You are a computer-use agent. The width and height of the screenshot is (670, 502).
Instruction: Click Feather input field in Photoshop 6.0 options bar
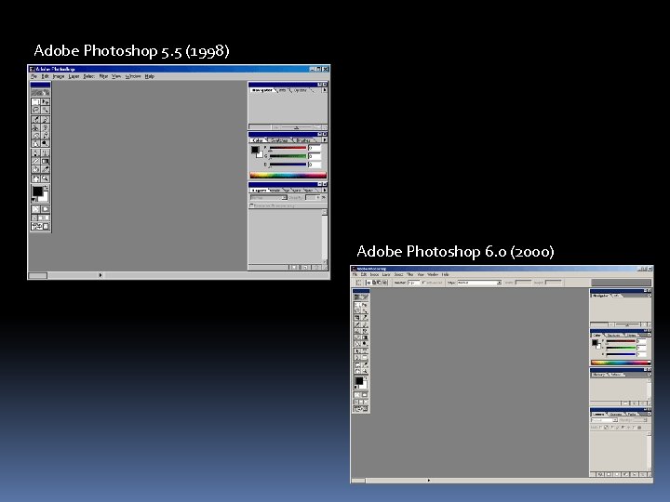pos(413,283)
